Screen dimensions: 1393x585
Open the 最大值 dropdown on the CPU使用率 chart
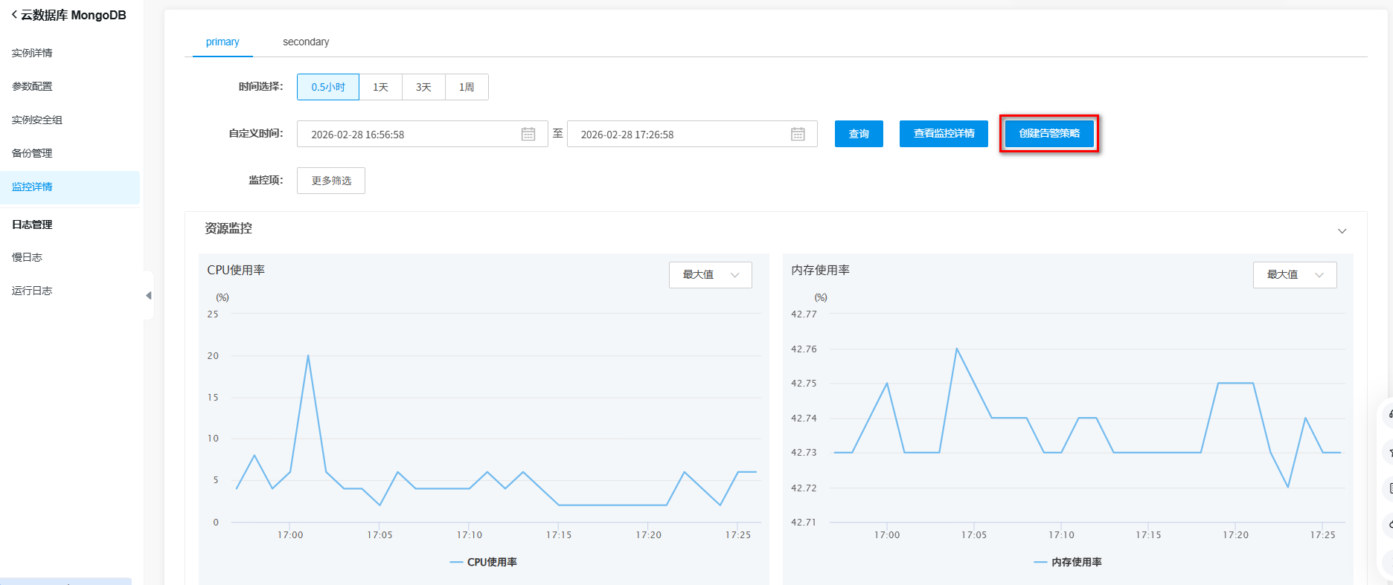[710, 275]
